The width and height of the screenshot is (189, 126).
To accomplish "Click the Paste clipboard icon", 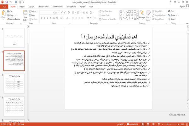I will tap(3, 13).
